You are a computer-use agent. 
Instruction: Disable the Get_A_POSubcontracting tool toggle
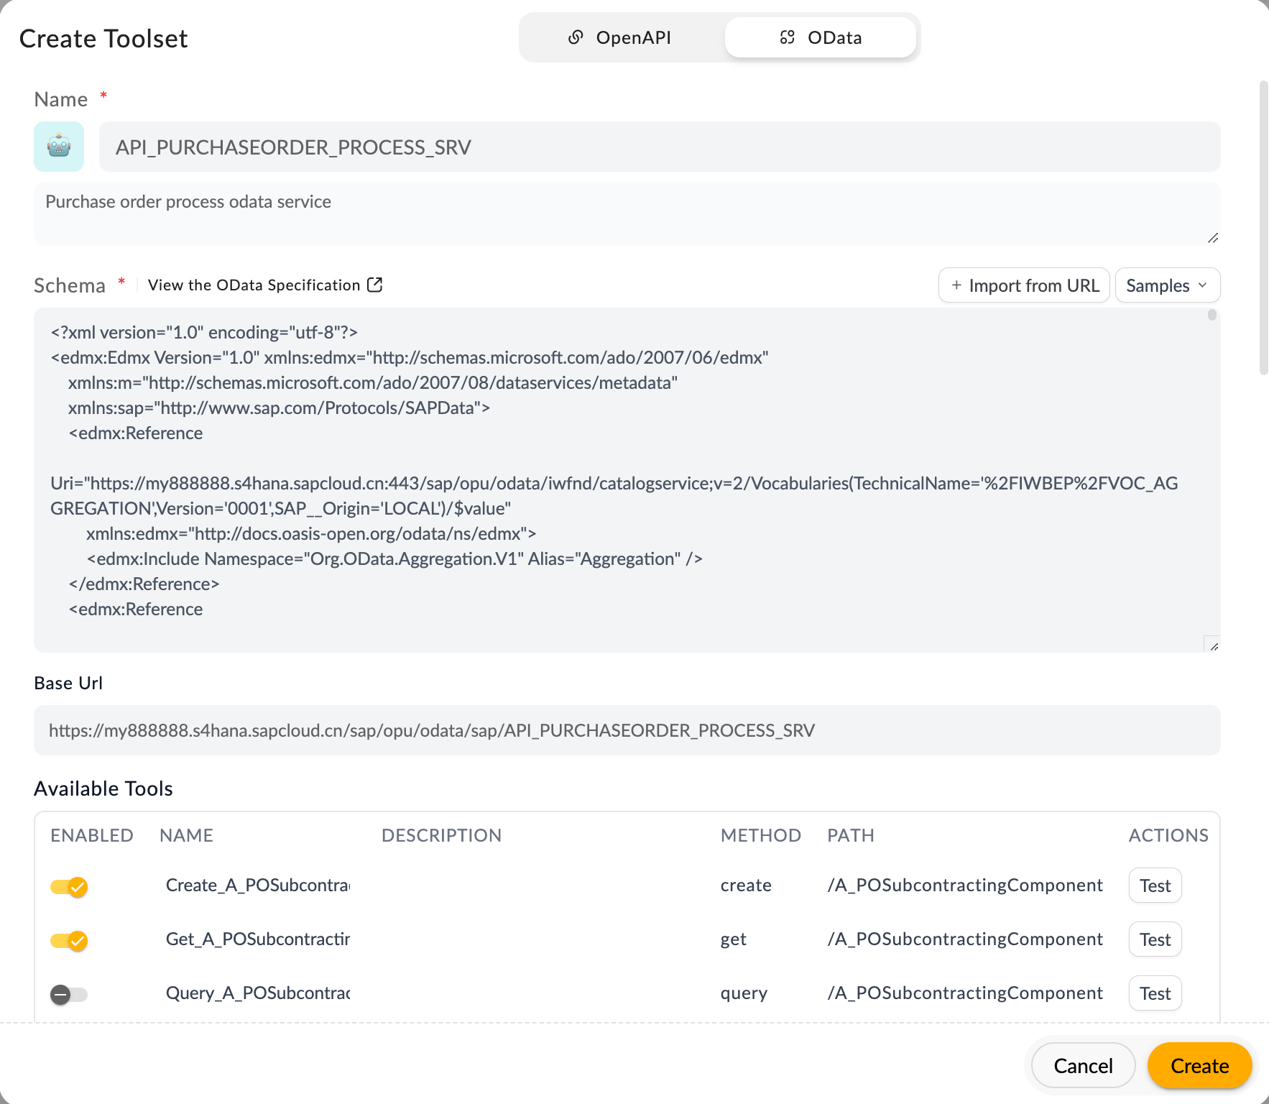[x=69, y=940]
